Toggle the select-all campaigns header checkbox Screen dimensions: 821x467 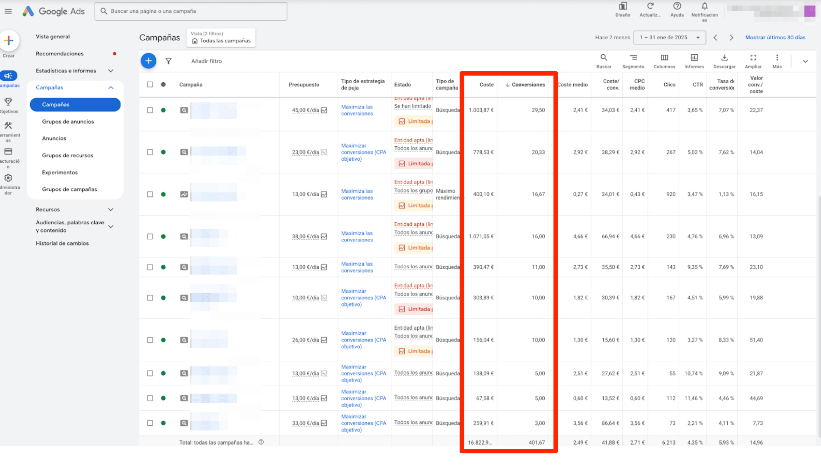click(150, 85)
